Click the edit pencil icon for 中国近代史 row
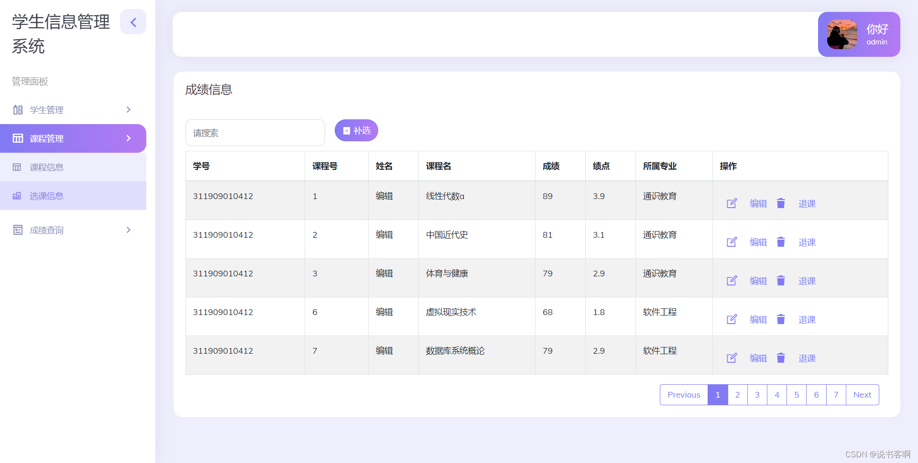This screenshot has width=918, height=463. tap(732, 242)
